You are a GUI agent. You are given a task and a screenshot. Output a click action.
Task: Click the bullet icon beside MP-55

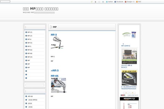coord(26,43)
